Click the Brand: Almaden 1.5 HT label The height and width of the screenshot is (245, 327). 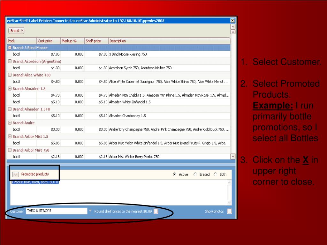pyautogui.click(x=32, y=109)
